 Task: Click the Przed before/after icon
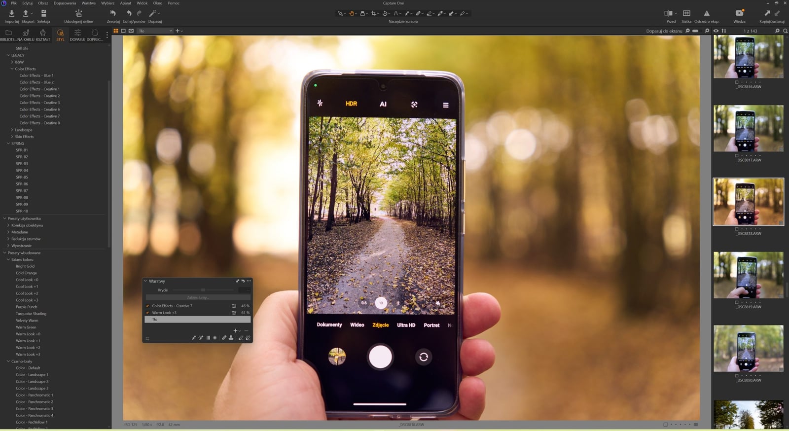(669, 13)
